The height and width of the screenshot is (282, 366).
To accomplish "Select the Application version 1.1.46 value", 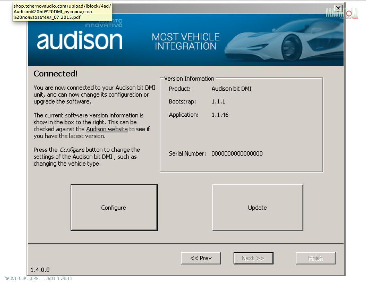I will click(x=220, y=115).
